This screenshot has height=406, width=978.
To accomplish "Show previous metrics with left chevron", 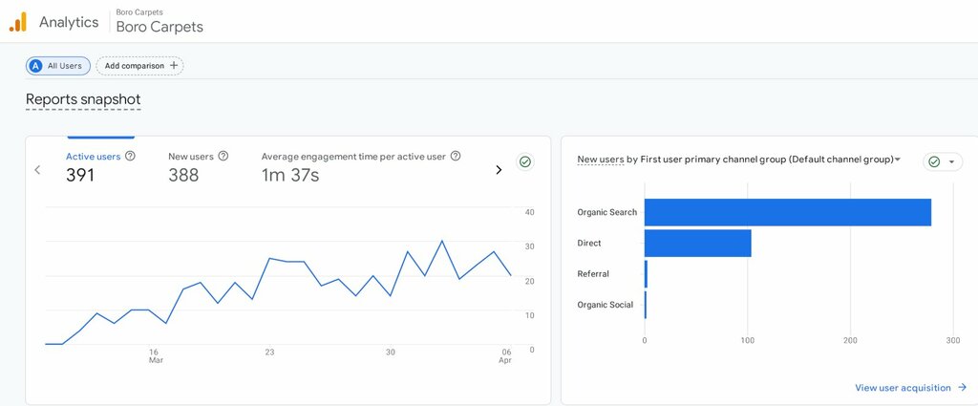I will (x=37, y=170).
